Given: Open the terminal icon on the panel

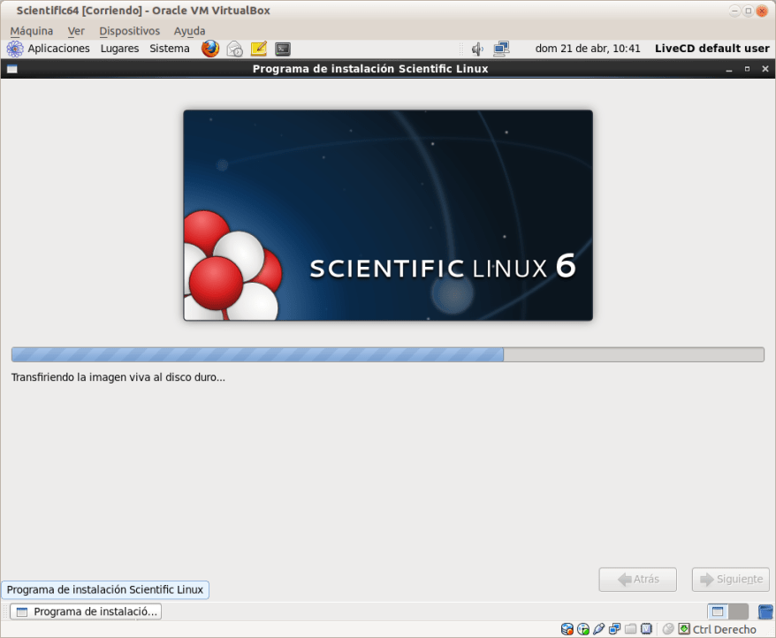Looking at the screenshot, I should tap(282, 49).
